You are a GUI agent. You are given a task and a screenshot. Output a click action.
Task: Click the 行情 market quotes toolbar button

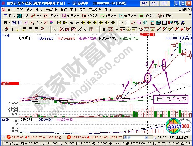point(9,16)
